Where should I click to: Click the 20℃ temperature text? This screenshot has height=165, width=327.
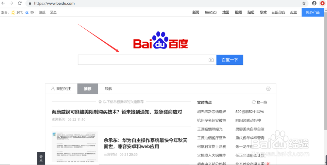click(20, 12)
